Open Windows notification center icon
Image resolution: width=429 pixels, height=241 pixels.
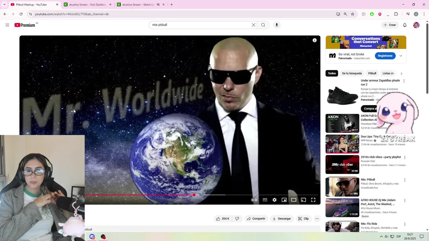(422, 237)
